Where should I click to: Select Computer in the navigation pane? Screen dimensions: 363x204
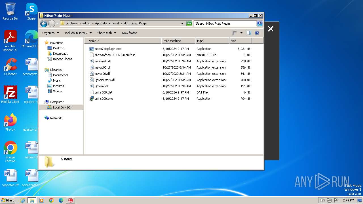point(57,102)
